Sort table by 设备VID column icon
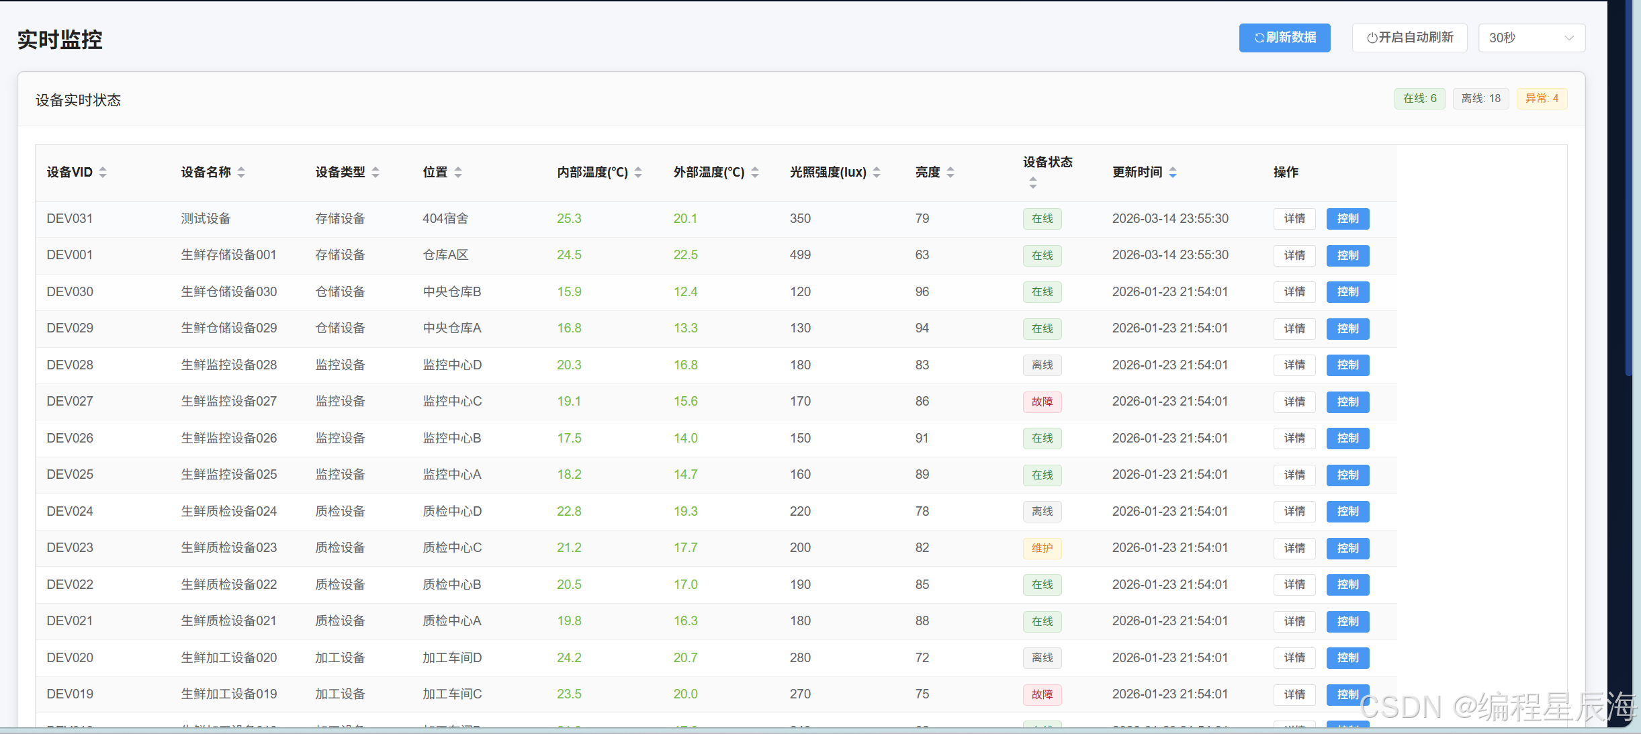The image size is (1641, 734). tap(103, 173)
